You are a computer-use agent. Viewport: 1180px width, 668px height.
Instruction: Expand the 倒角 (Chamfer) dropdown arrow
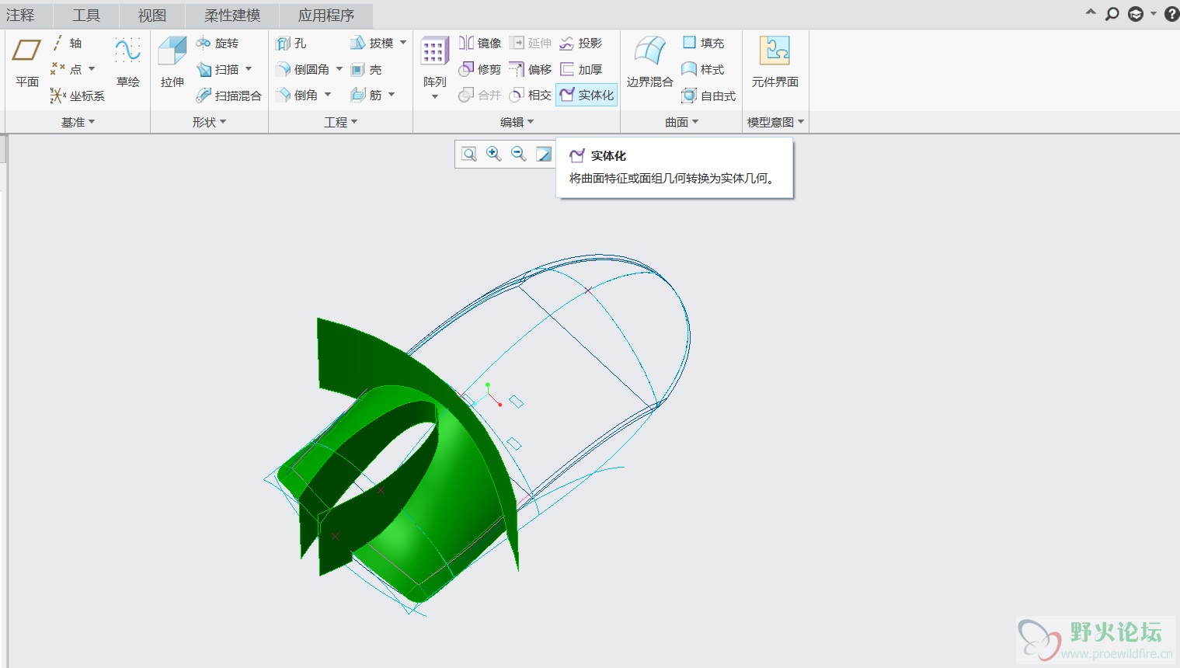(x=328, y=95)
